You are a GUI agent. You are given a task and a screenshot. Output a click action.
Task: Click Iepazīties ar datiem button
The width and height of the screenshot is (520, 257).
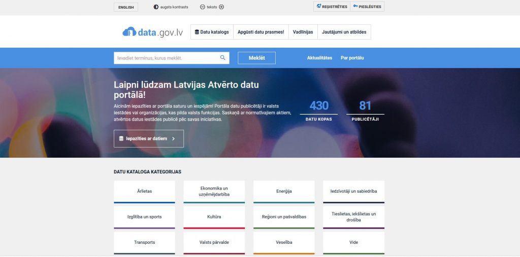pos(148,138)
